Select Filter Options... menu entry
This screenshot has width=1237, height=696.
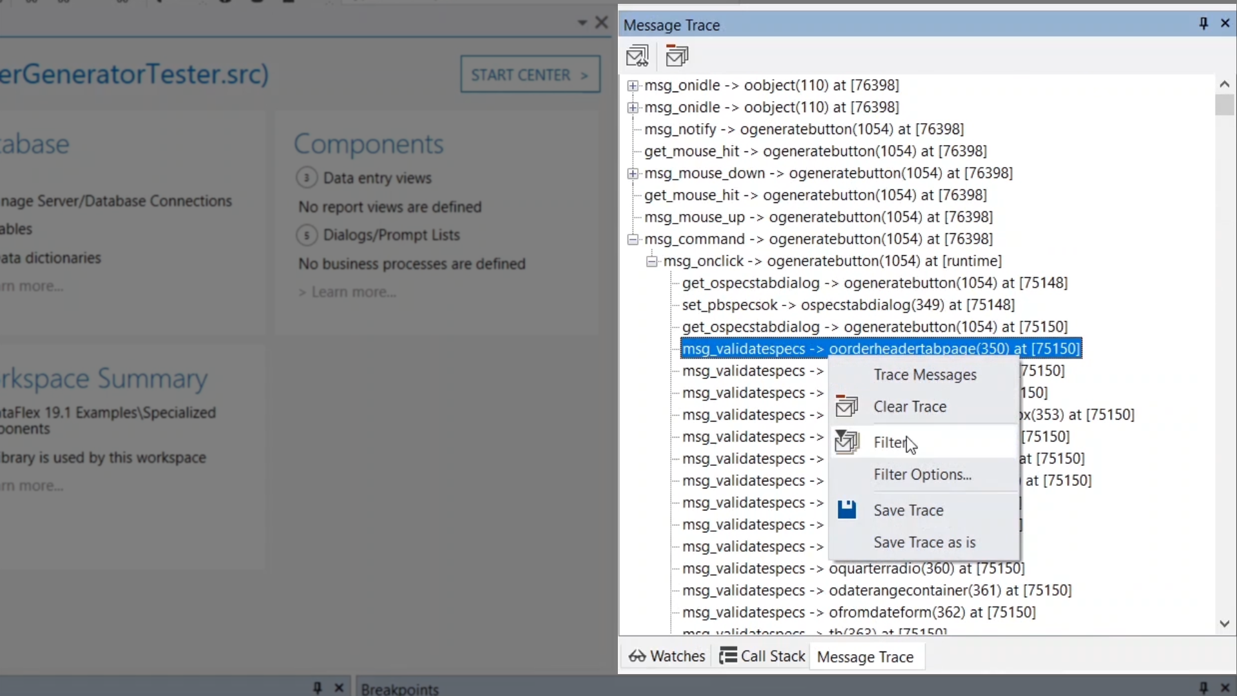click(x=922, y=474)
